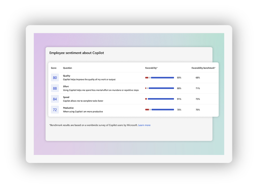Screen dimensions: 258x188
Task: Click the Productive score tile showing 72
Action: coord(55,110)
